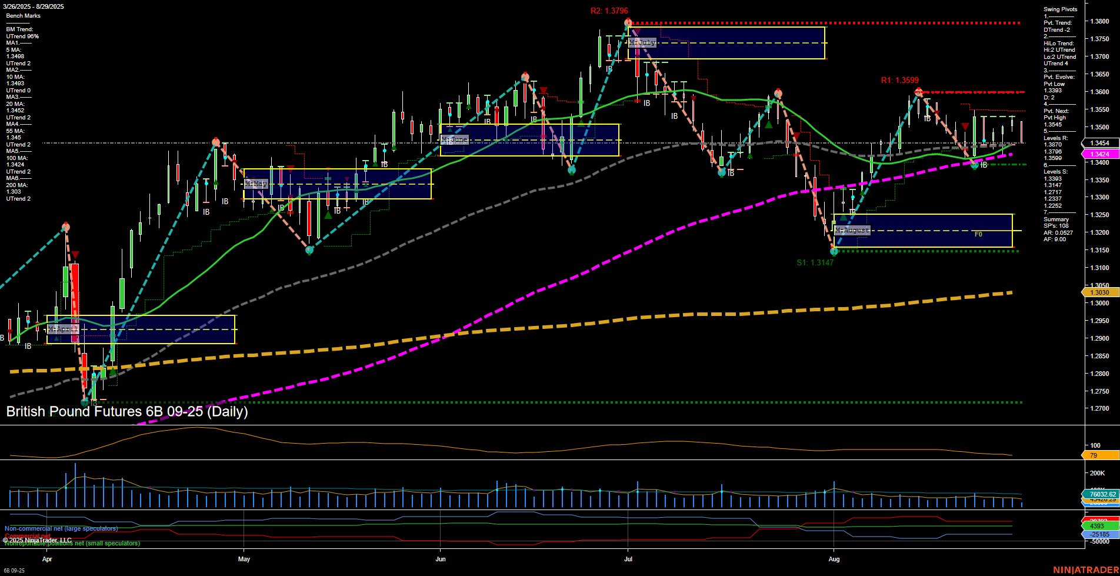Click the Pvt. Next: label
The width and height of the screenshot is (1120, 576).
pos(1056,111)
